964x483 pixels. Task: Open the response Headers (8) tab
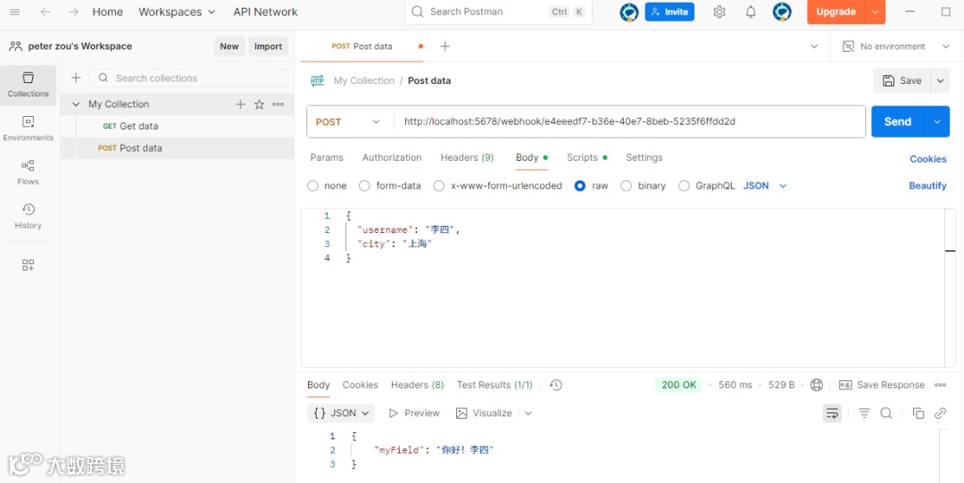(417, 385)
